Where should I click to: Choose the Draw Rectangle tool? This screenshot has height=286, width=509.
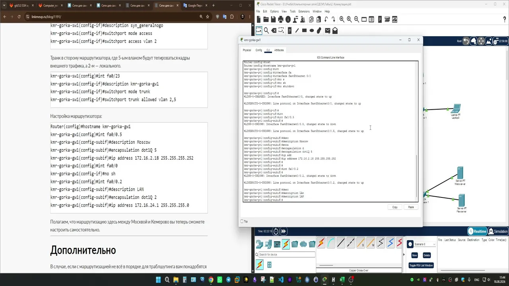click(304, 31)
